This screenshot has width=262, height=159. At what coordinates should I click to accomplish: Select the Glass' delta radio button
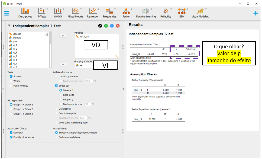tap(61, 95)
